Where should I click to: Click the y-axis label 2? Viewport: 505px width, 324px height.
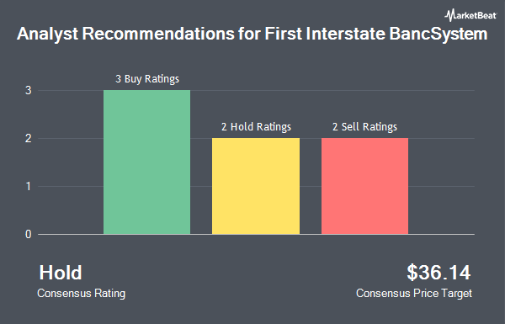pyautogui.click(x=29, y=139)
